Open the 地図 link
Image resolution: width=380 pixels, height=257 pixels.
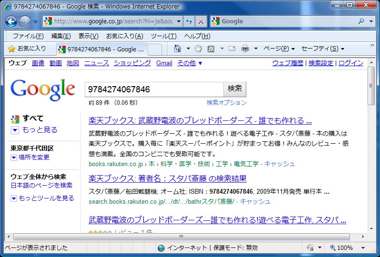point(73,63)
